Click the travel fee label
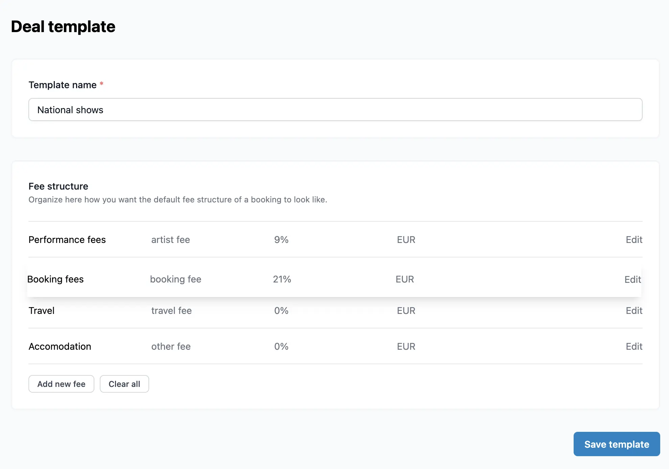 tap(171, 311)
